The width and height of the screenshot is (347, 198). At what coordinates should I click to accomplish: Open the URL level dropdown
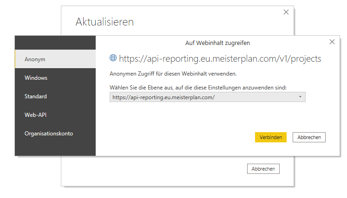coord(207,97)
